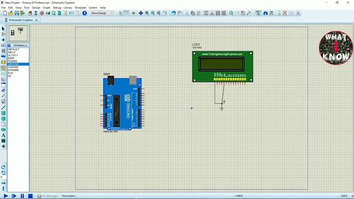Stop the simulation
The width and height of the screenshot is (354, 199).
(30, 196)
